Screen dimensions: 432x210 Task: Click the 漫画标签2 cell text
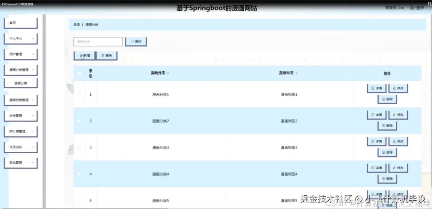(x=289, y=121)
